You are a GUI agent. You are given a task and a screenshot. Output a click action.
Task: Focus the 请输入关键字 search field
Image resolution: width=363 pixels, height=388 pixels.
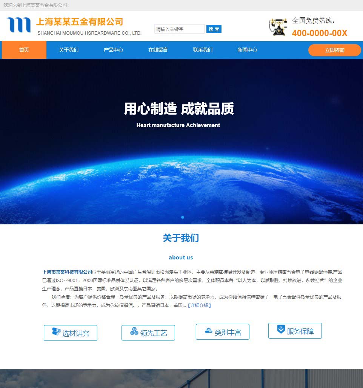[180, 29]
